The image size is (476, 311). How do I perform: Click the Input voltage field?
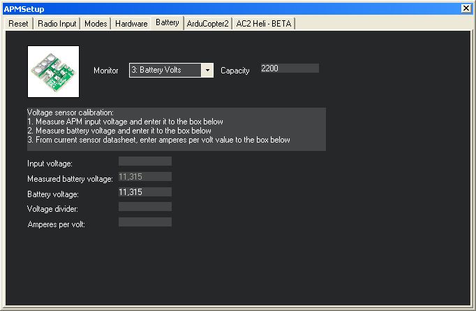coord(145,161)
